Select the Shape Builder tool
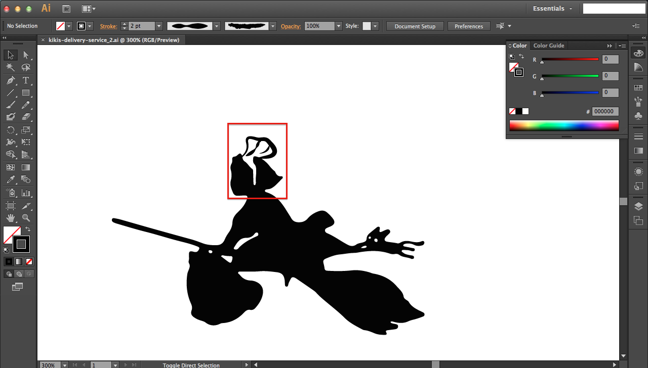Image resolution: width=648 pixels, height=368 pixels. [x=11, y=154]
